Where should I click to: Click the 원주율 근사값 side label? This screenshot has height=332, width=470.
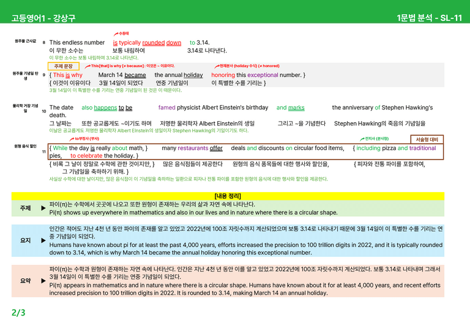[26, 41]
